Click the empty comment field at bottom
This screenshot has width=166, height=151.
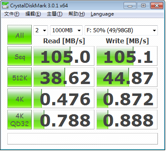83,139
